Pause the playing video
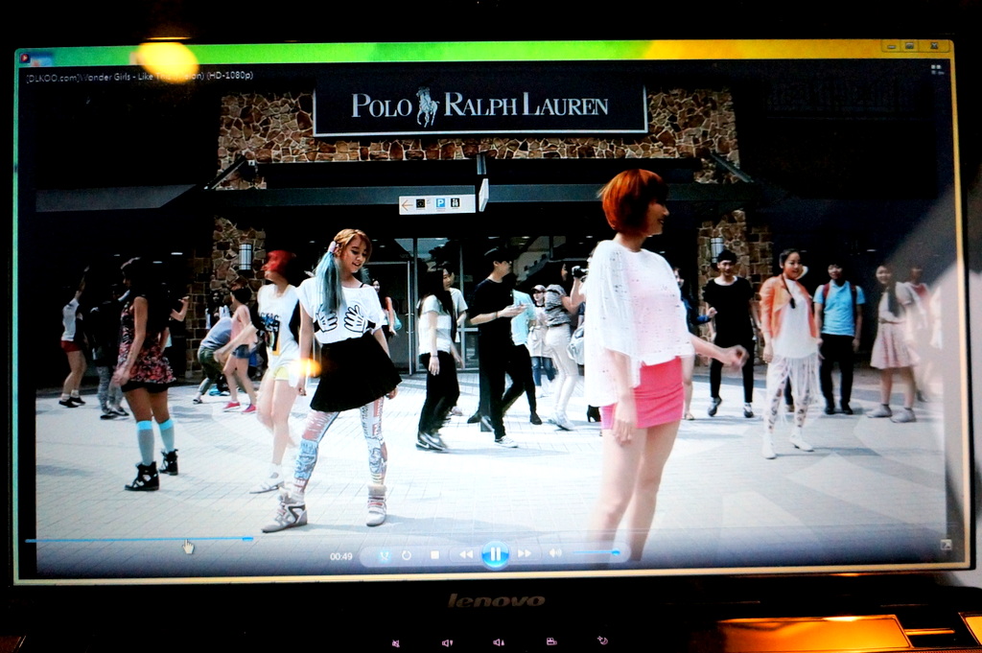 coord(495,553)
